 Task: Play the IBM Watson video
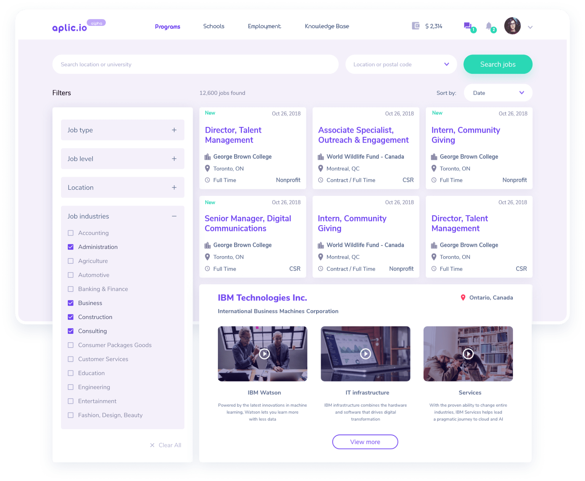tap(264, 354)
